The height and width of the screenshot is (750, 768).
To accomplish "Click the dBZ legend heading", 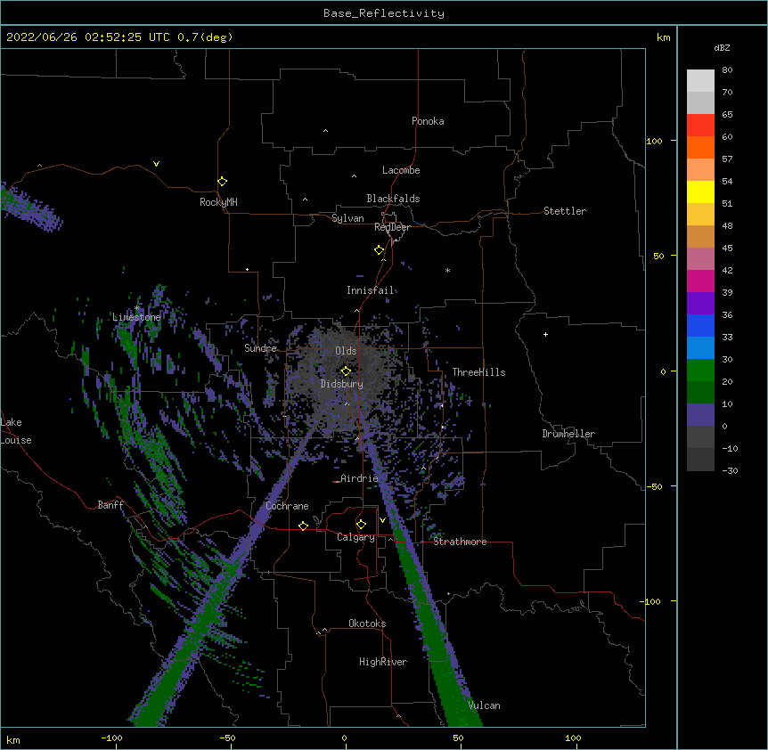I will coord(722,47).
